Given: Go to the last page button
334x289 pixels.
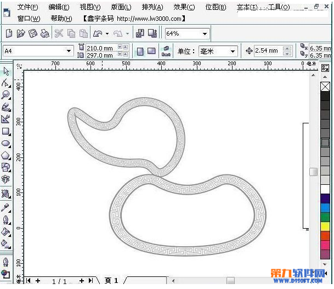Looking at the screenshot, I should pos(91,281).
